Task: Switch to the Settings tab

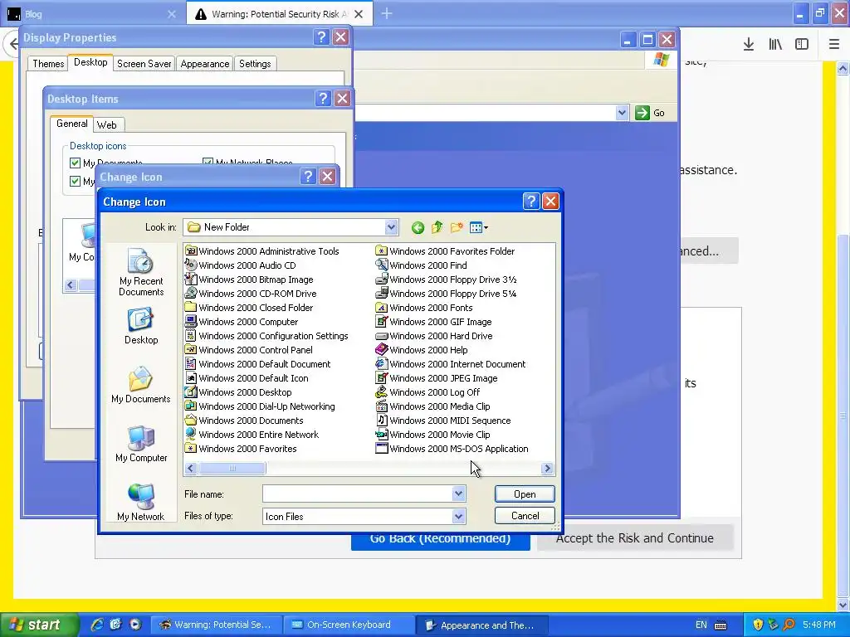Action: 255,63
